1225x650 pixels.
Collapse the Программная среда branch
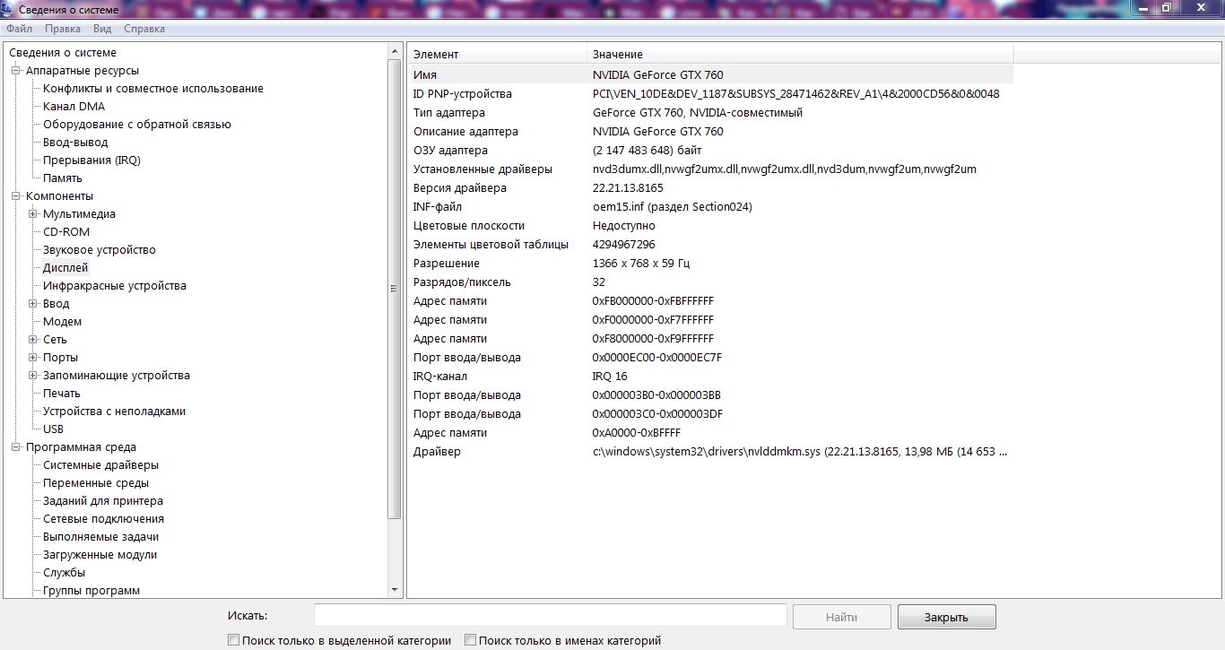(15, 447)
